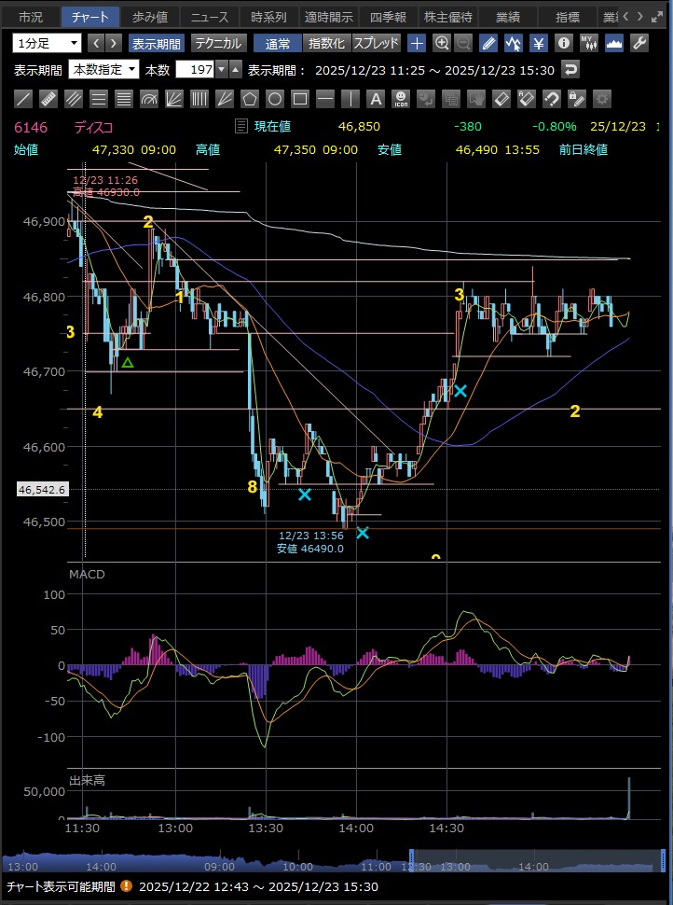Toggle スプレッド spread display mode
Screen dimensions: 673x905
click(376, 43)
